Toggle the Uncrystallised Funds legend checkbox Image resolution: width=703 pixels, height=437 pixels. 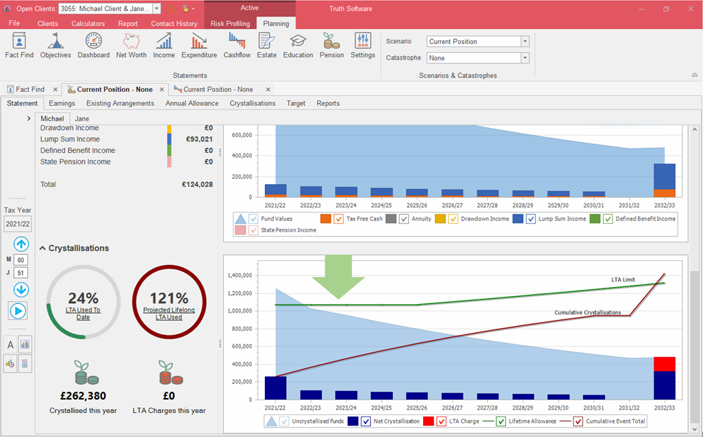tap(284, 421)
